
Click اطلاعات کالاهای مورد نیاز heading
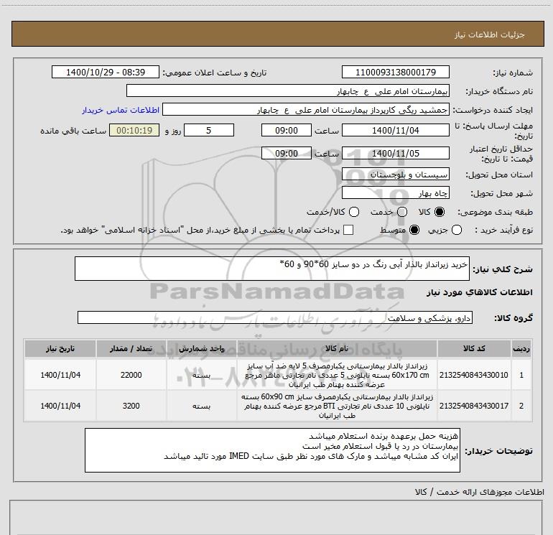[479, 292]
